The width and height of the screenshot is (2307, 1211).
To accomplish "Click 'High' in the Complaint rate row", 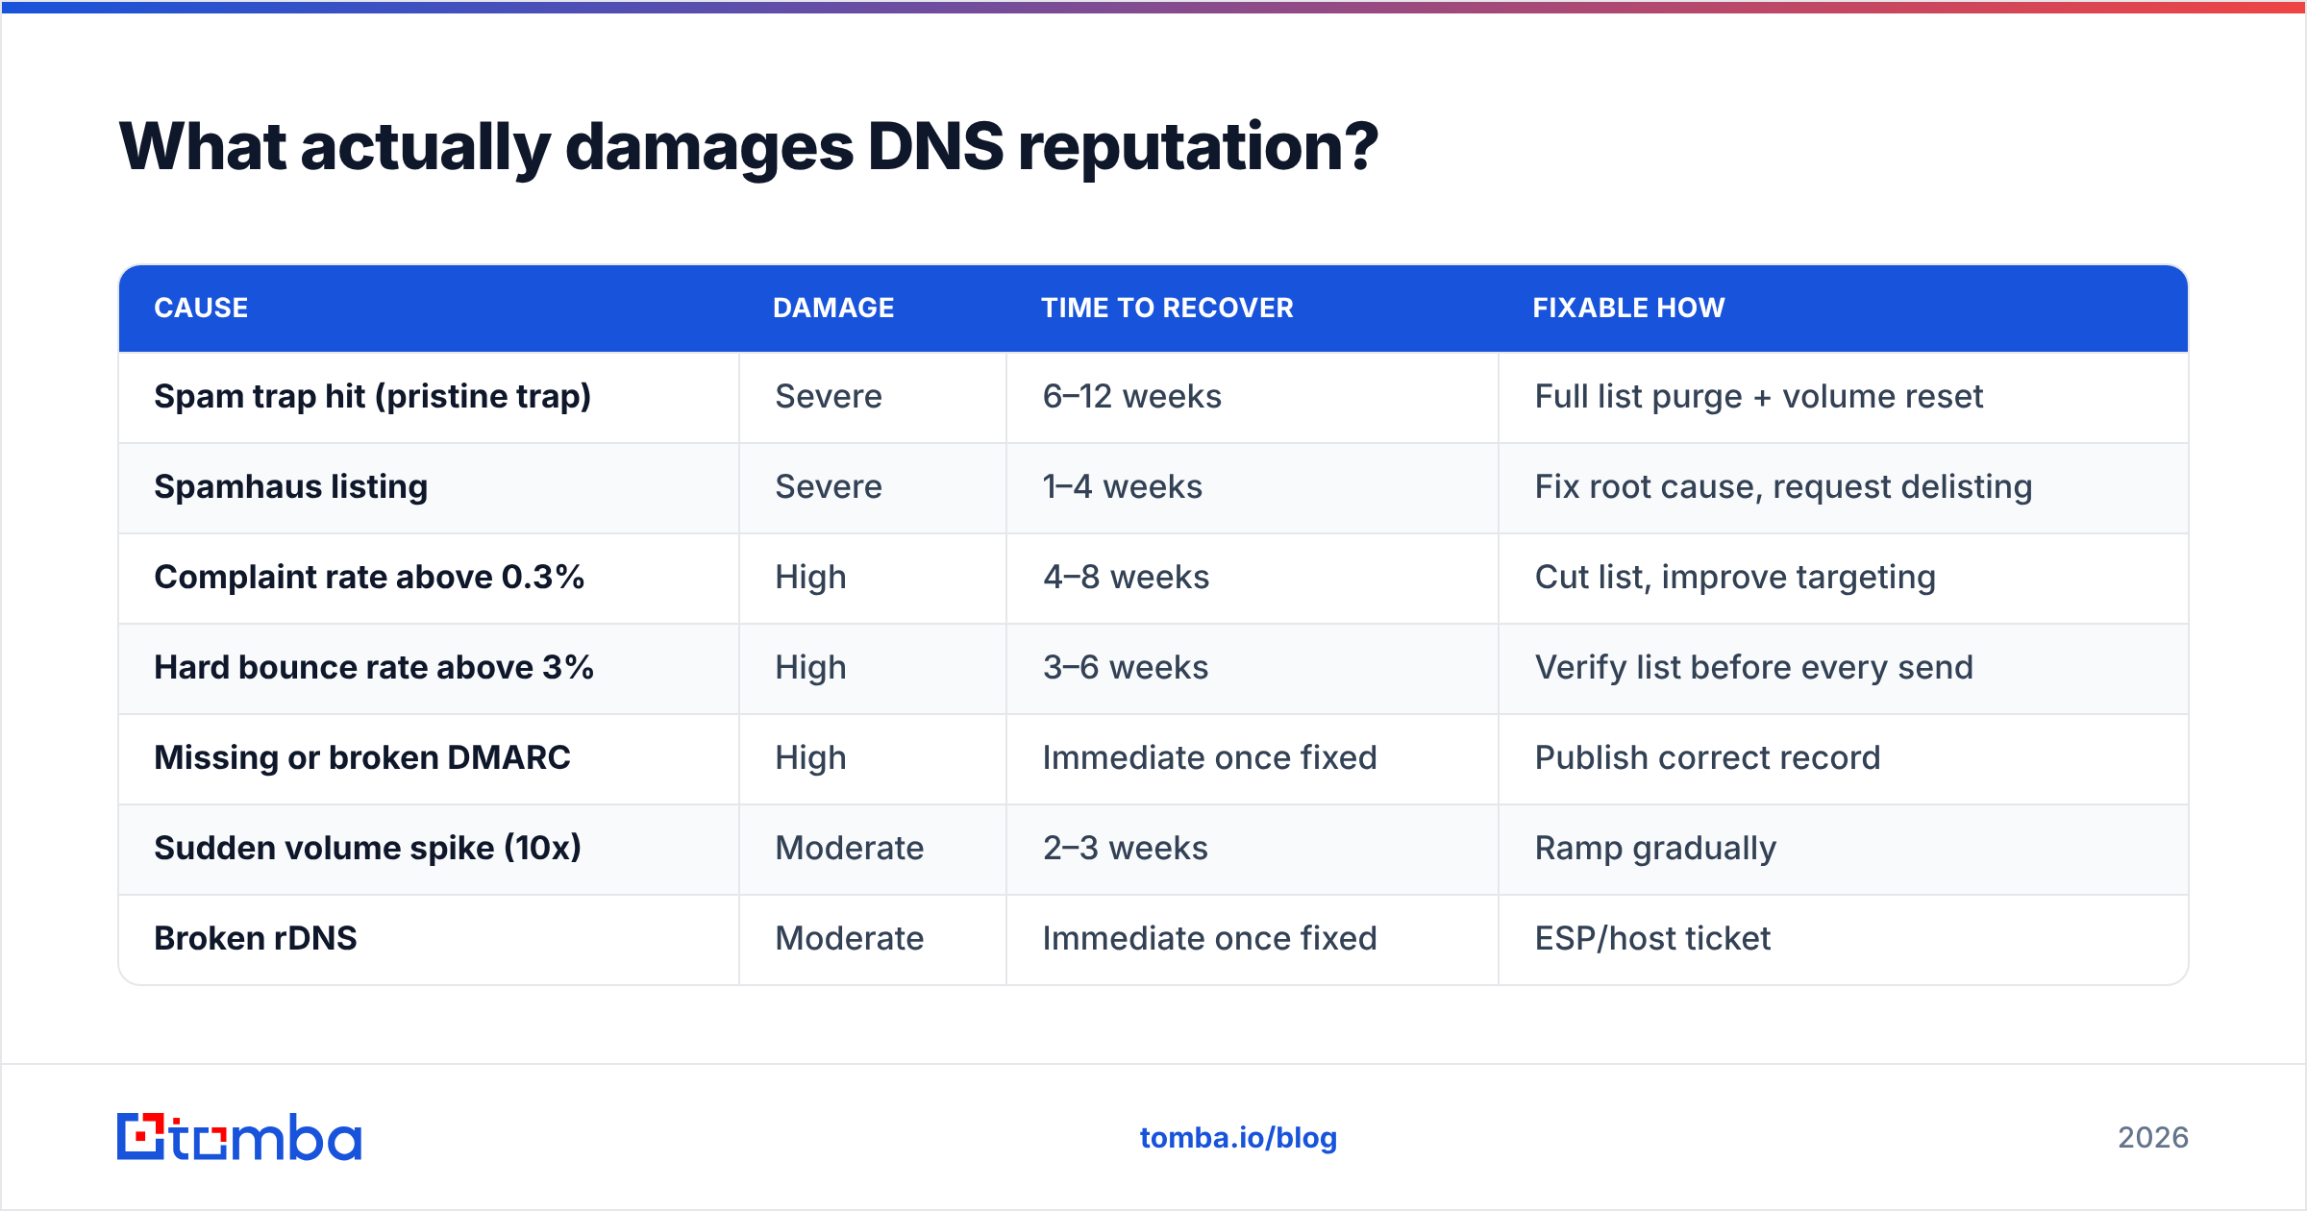I will pyautogui.click(x=810, y=578).
